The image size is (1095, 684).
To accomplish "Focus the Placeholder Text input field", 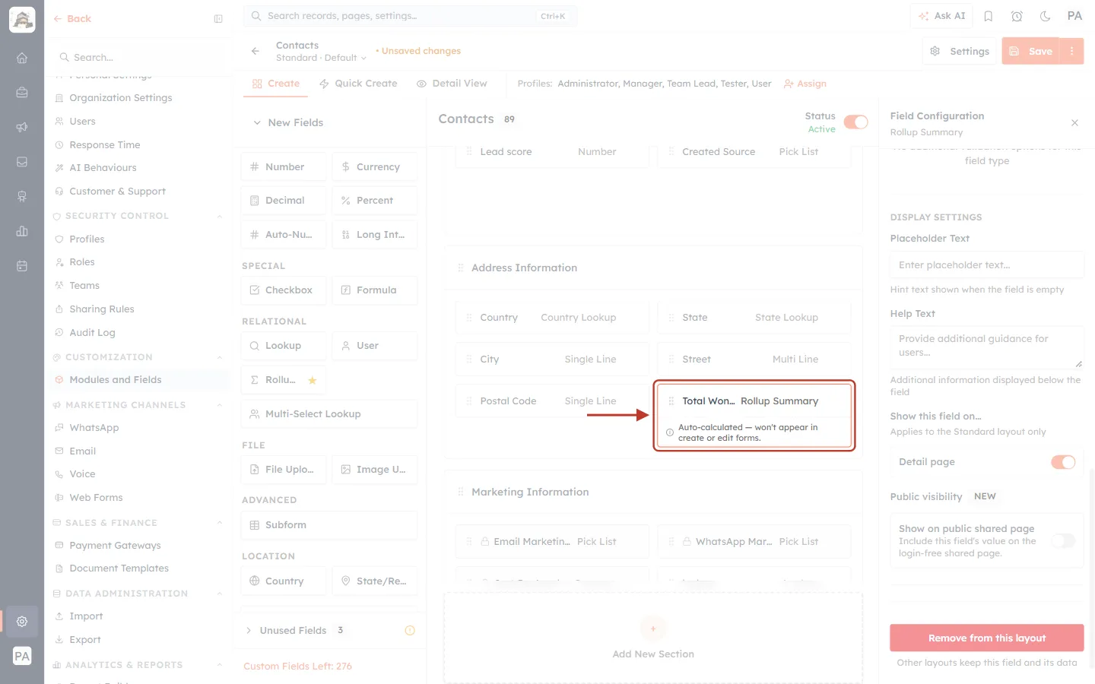I will coord(986,265).
